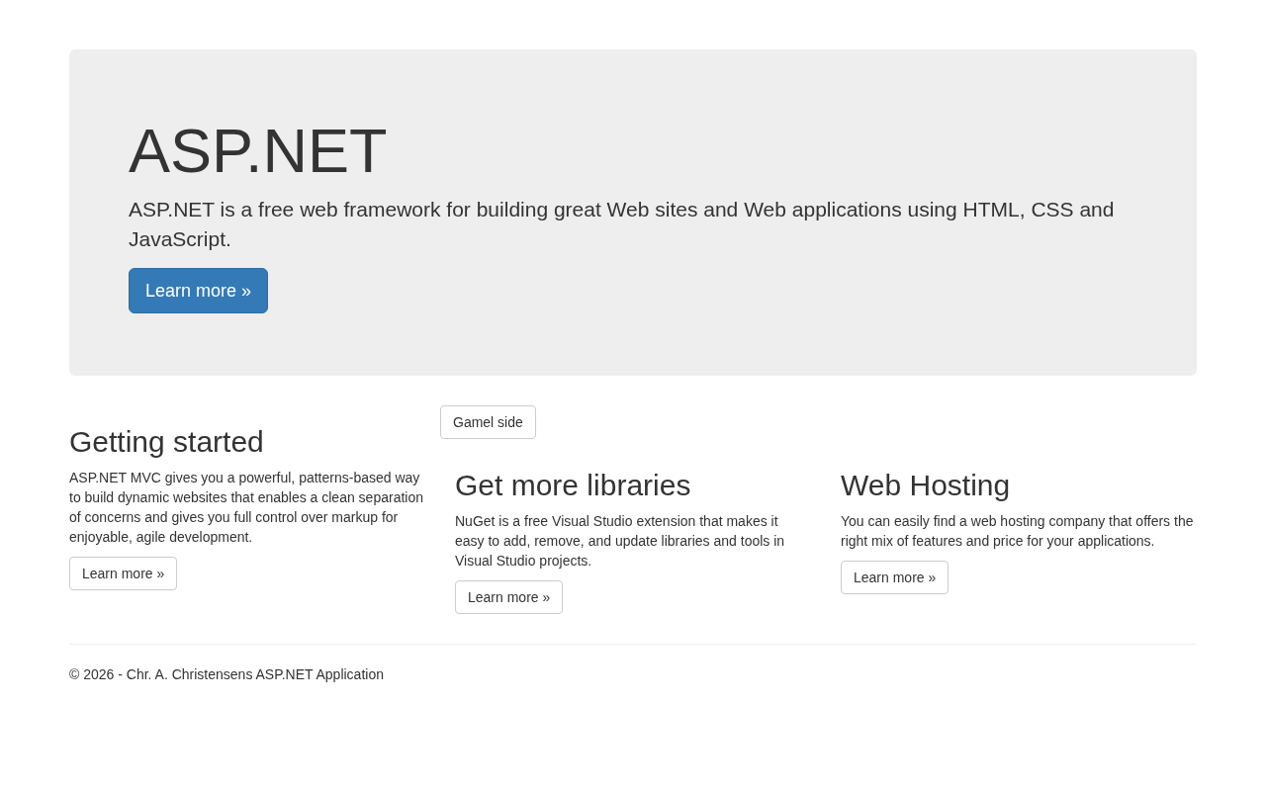Click the blue Learn more button in the banner

click(198, 291)
